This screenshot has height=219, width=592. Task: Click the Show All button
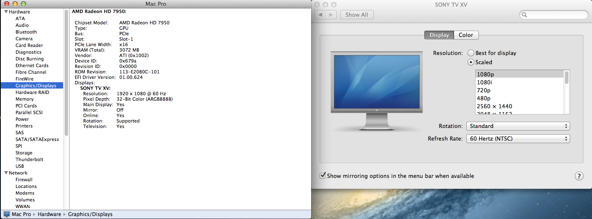coord(357,15)
